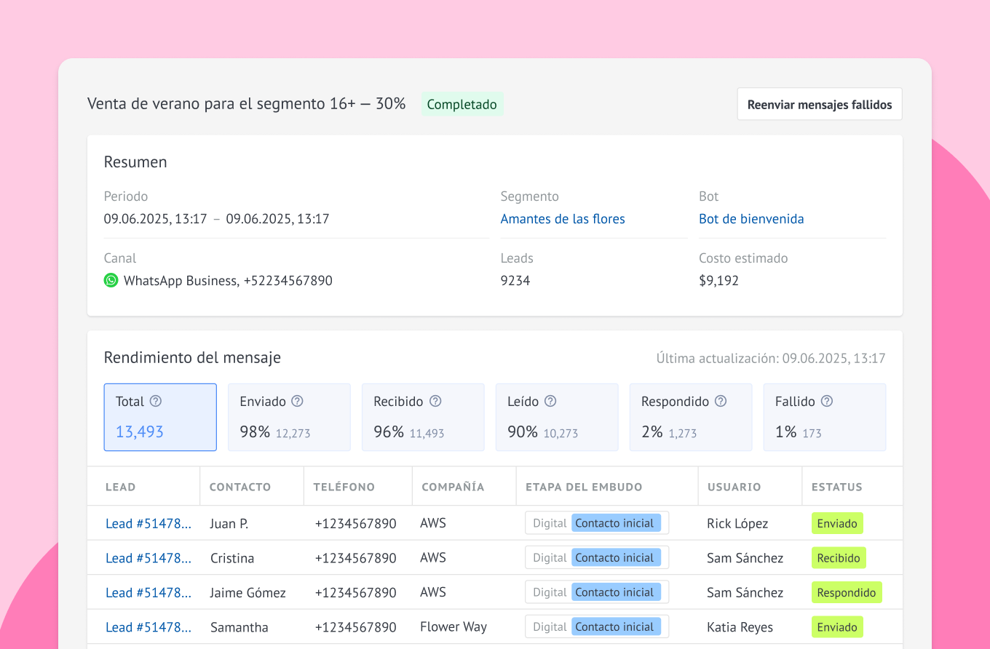The height and width of the screenshot is (649, 990).
Task: Open the help tooltip icon for Recibido
Action: (435, 401)
